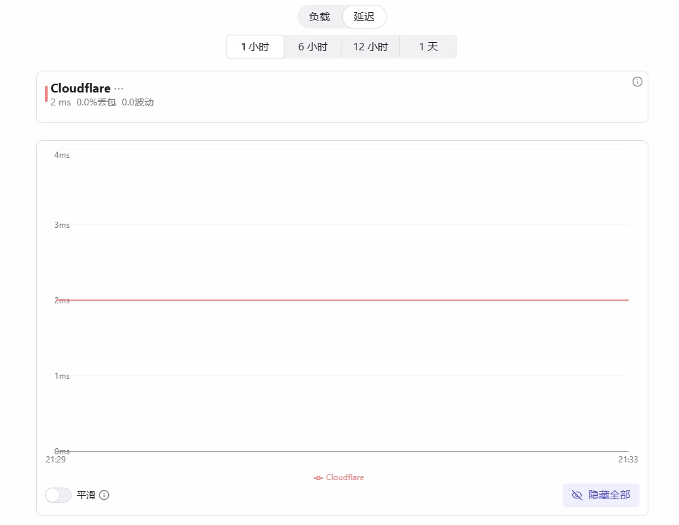Click the legend dot marker before Cloudflare

(318, 477)
